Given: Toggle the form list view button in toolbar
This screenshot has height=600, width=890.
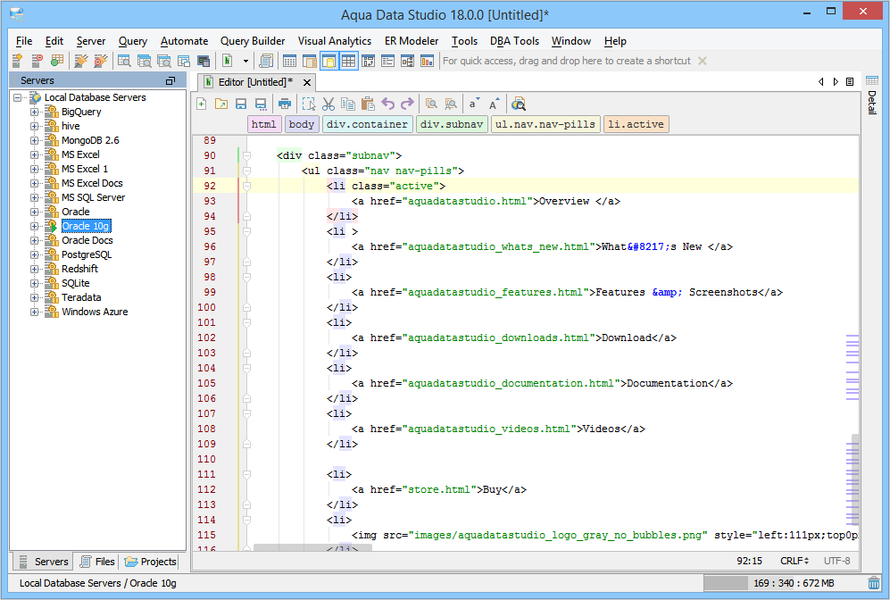Looking at the screenshot, I should (387, 61).
